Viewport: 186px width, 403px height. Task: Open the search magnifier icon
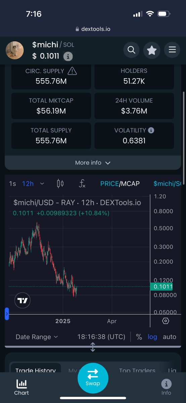click(131, 50)
